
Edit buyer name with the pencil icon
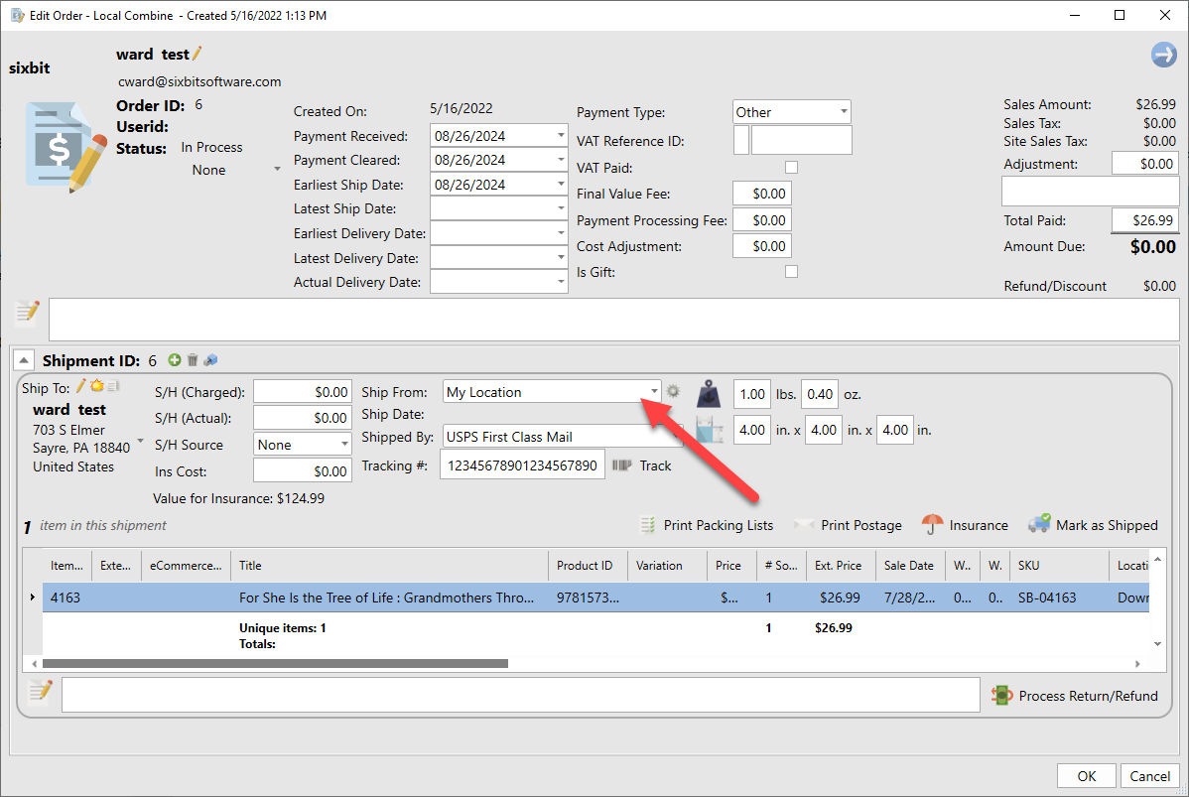pyautogui.click(x=197, y=54)
